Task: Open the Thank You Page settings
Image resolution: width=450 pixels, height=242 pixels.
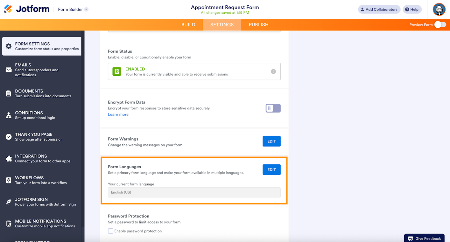Action: pos(41,136)
